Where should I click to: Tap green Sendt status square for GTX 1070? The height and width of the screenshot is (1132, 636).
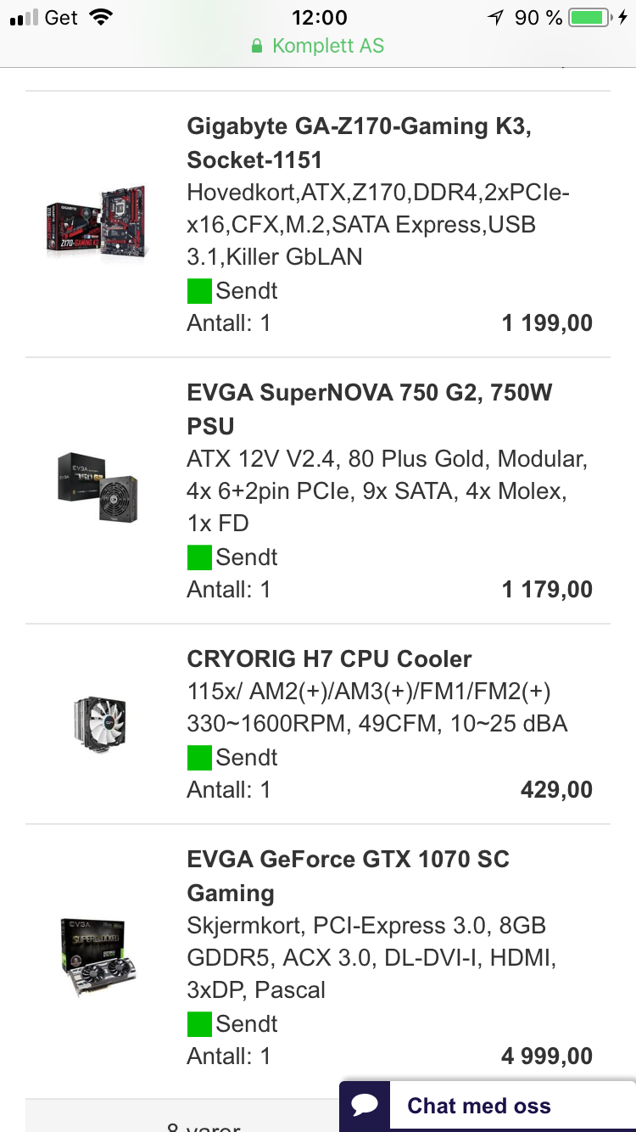pos(199,1024)
